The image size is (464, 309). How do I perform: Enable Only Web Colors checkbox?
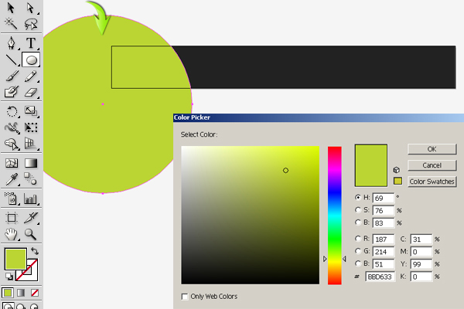coord(185,297)
